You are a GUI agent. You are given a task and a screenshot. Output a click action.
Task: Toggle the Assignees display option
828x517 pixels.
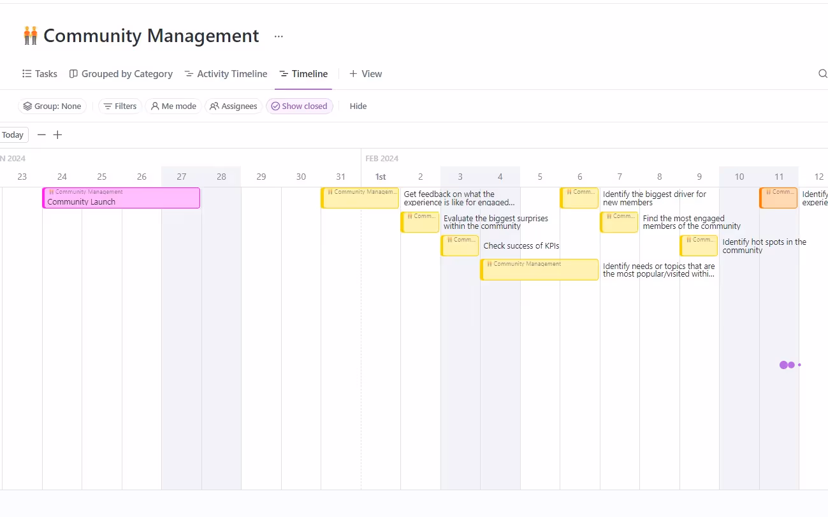point(233,106)
